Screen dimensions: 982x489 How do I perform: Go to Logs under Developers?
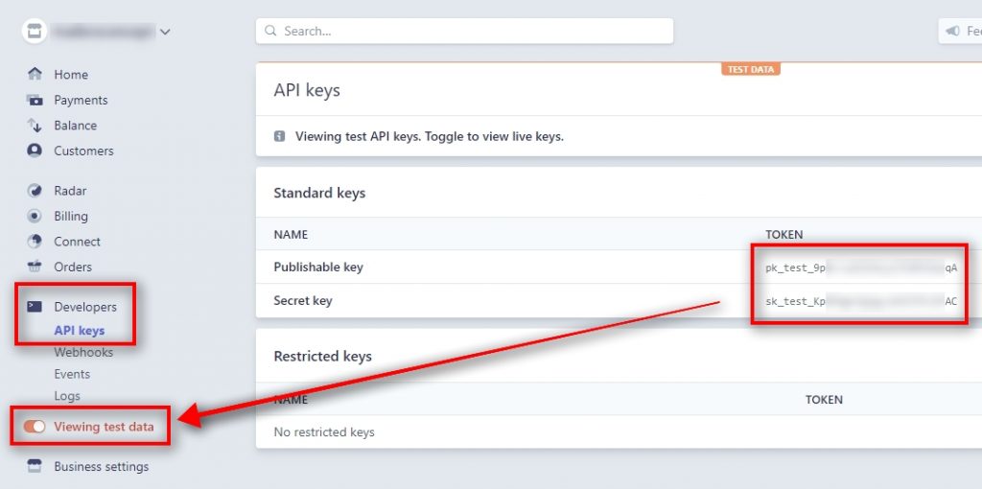67,396
